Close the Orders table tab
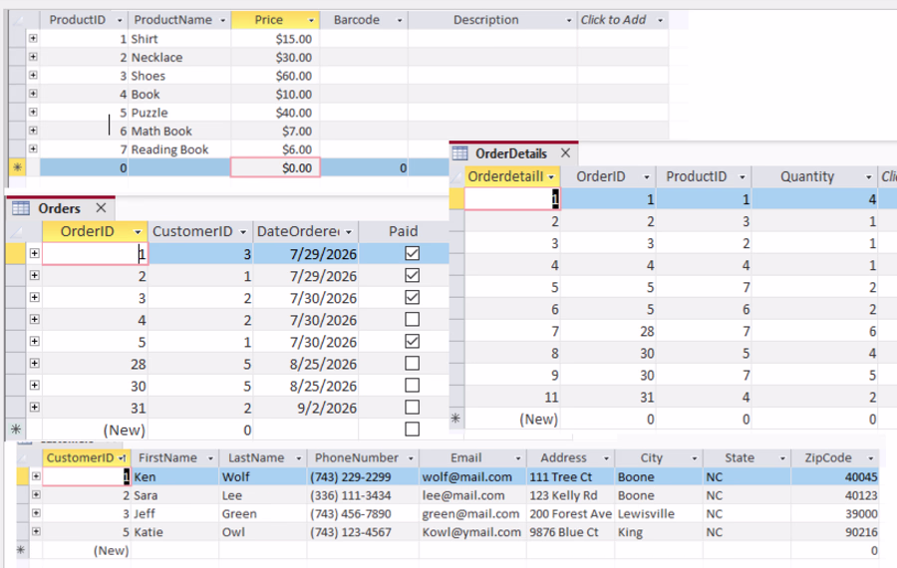Image resolution: width=897 pixels, height=568 pixels. [102, 207]
